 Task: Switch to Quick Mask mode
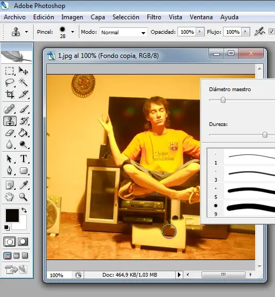click(23, 241)
